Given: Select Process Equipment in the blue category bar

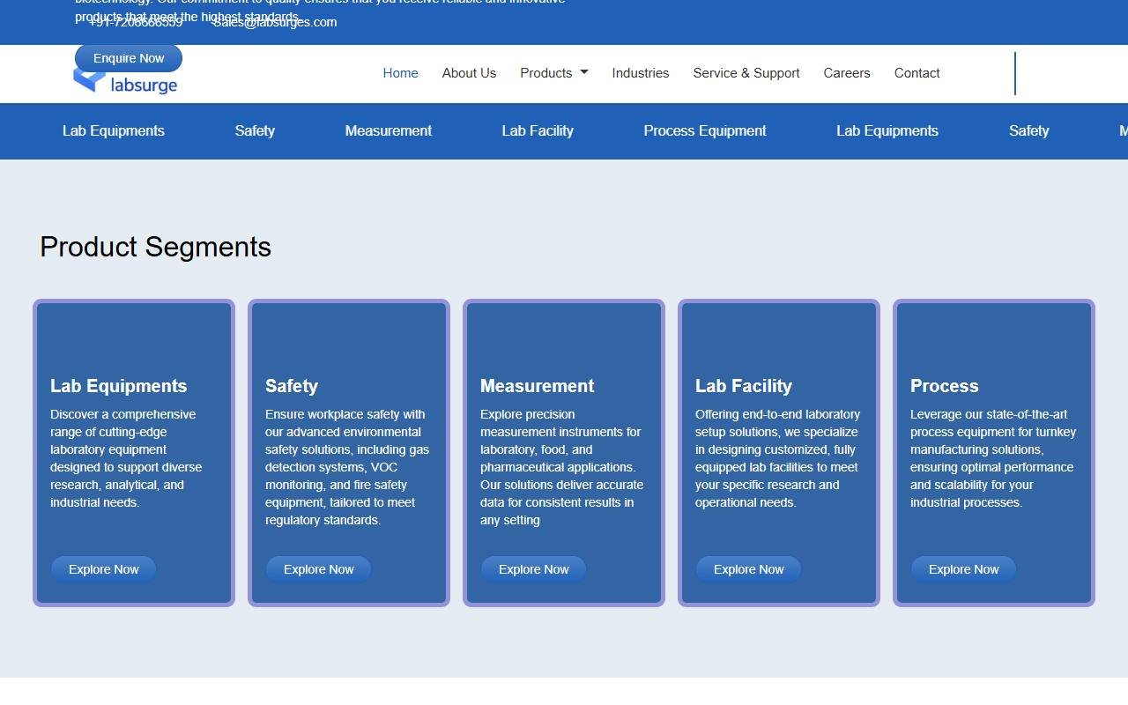Looking at the screenshot, I should pyautogui.click(x=705, y=130).
